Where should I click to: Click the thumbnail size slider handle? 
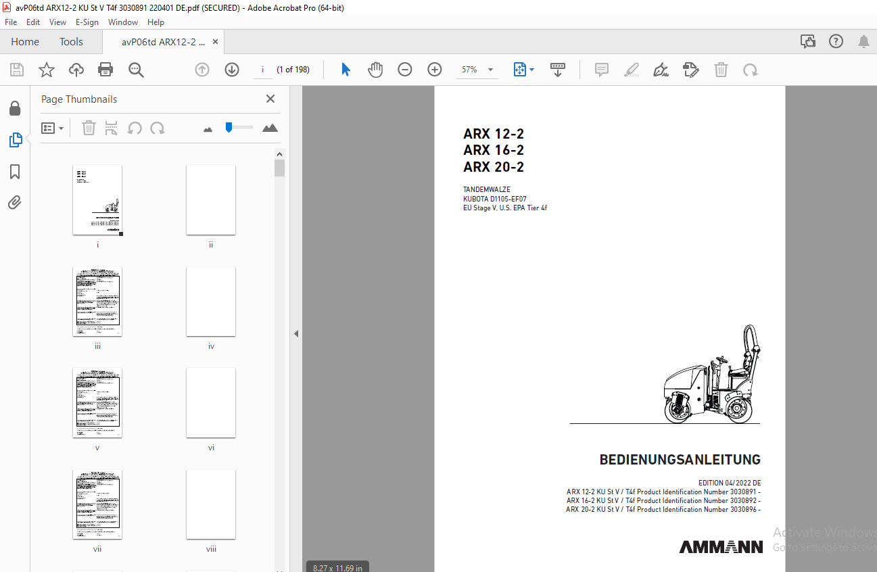click(229, 126)
